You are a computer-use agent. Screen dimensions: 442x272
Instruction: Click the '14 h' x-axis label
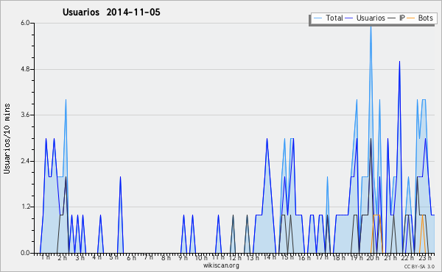point(270,257)
